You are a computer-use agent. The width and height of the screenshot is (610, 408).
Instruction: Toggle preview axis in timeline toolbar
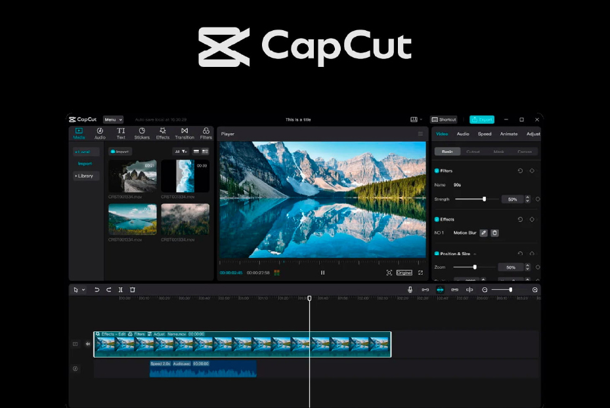coord(469,290)
